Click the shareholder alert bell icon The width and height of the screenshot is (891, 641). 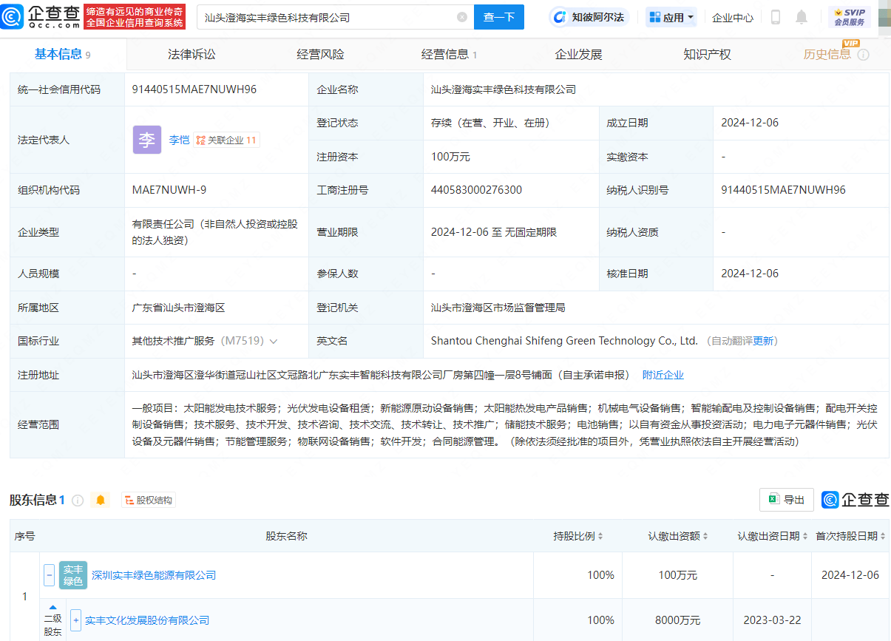(101, 501)
